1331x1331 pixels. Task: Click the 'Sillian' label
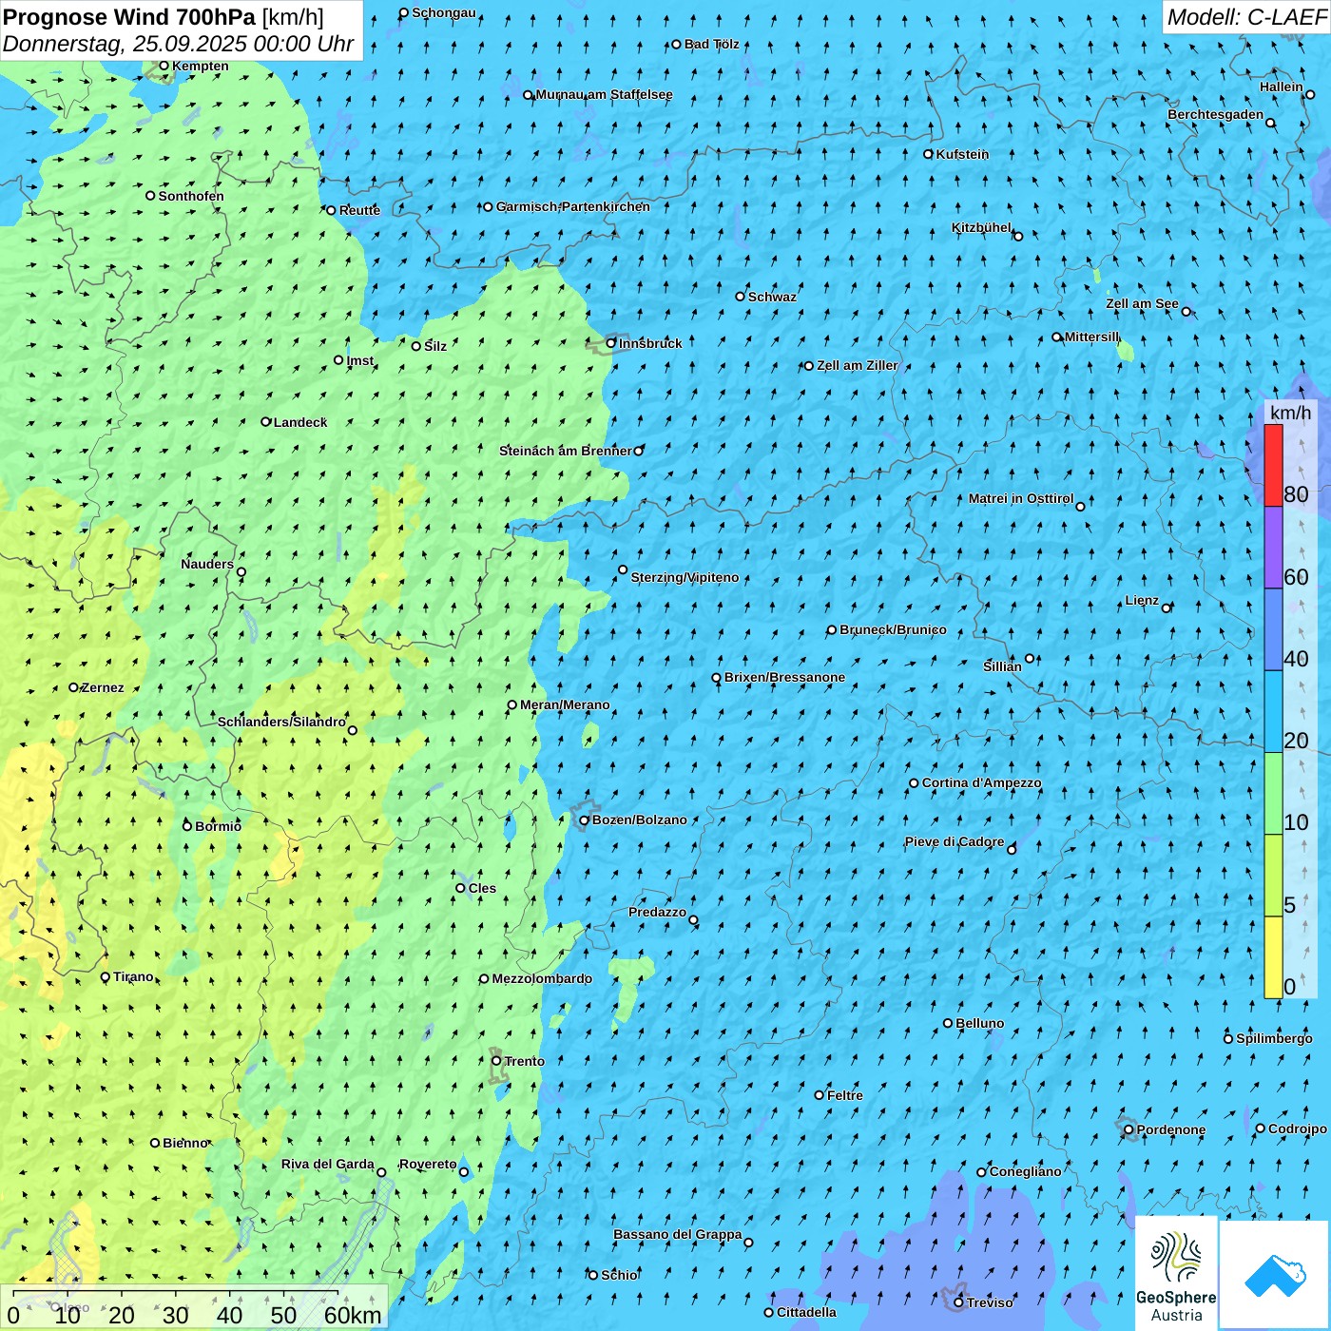click(x=1002, y=666)
